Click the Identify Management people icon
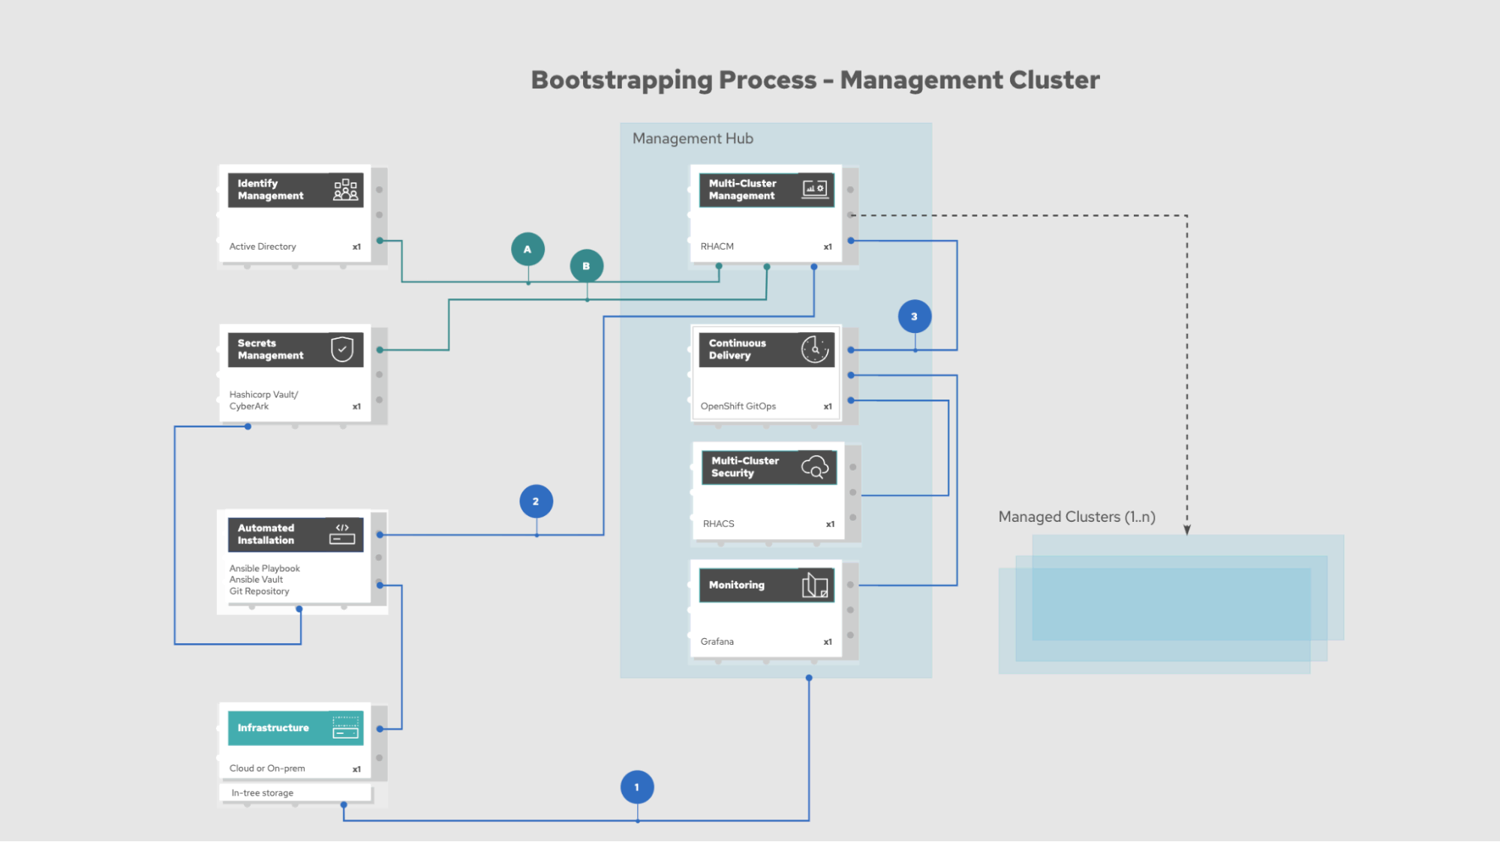 345,190
